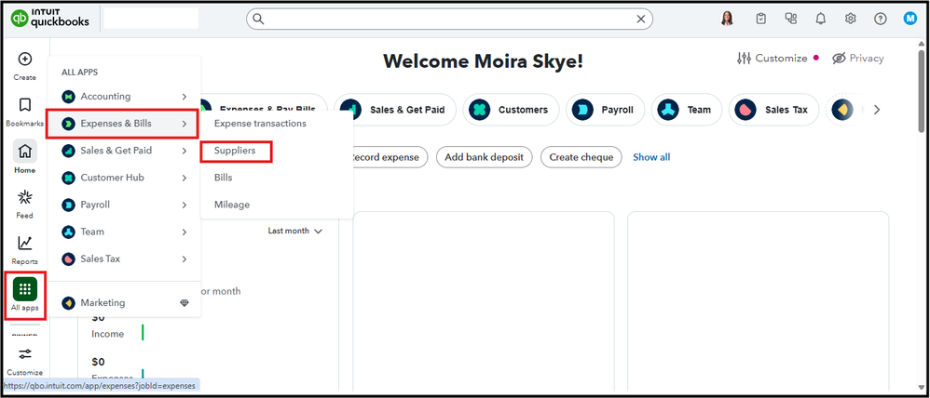Click the search magnifier icon
930x398 pixels.
click(x=258, y=19)
